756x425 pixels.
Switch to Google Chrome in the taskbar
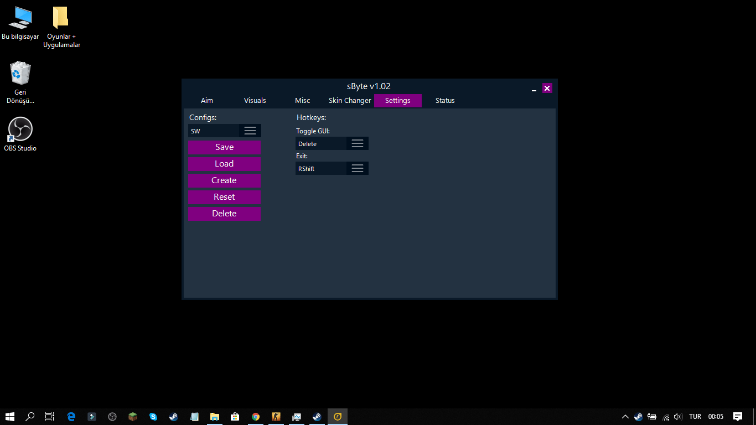[256, 417]
